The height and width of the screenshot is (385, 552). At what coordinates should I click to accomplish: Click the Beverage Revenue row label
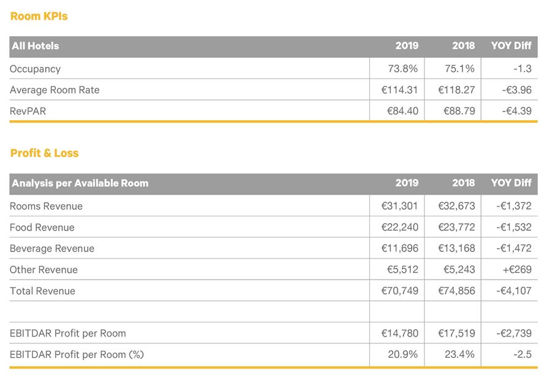pos(52,248)
